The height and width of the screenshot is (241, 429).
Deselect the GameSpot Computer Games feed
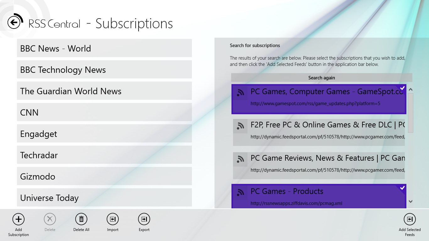pyautogui.click(x=319, y=99)
